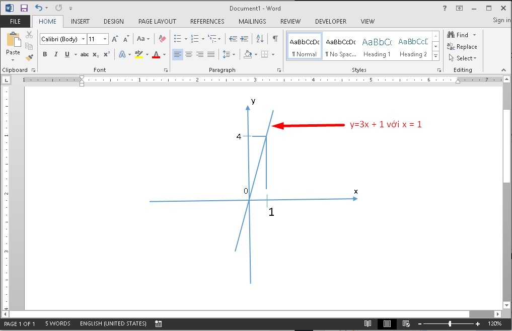
Task: Open the INSERT ribbon tab
Action: 80,22
